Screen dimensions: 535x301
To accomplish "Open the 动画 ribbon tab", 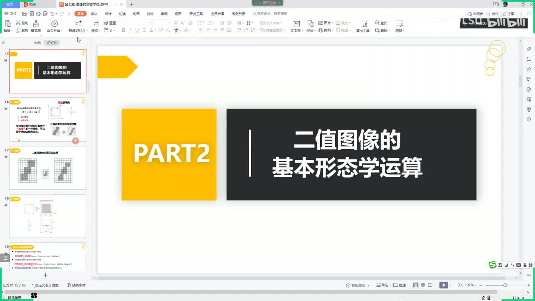I will tap(136, 14).
